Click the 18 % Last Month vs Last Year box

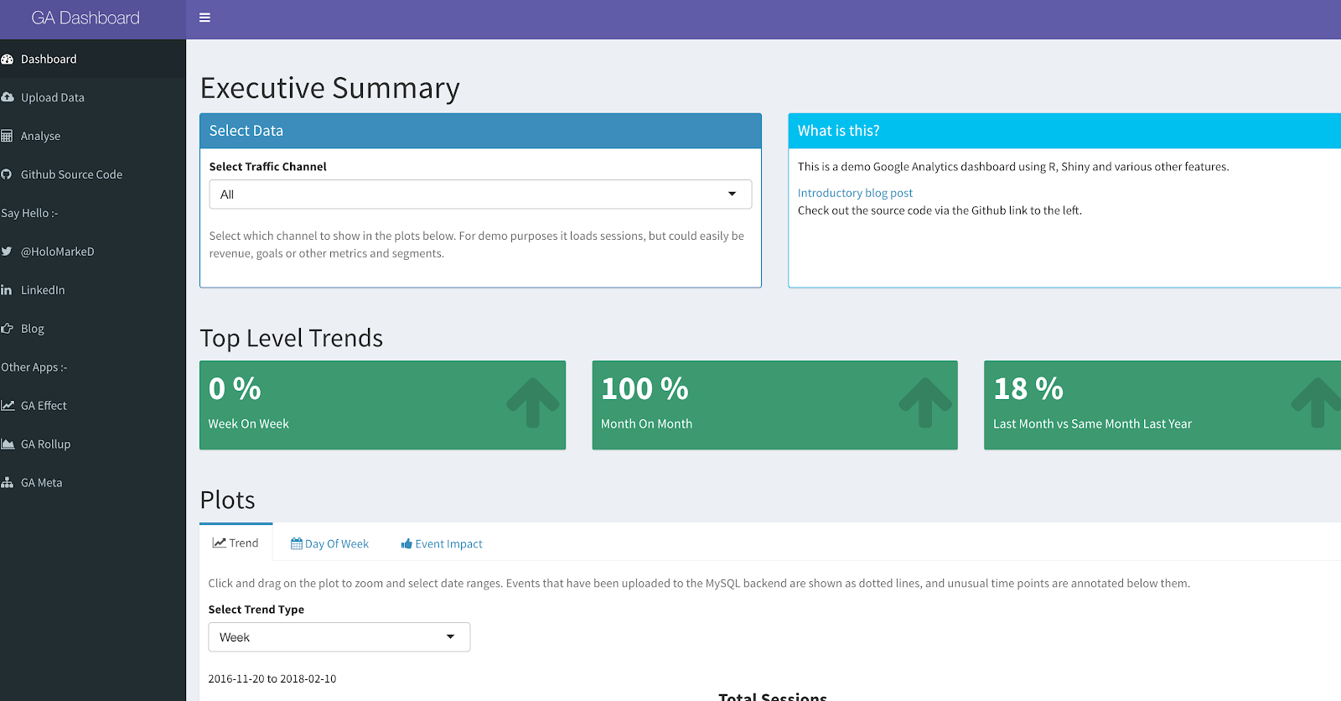coord(1162,405)
